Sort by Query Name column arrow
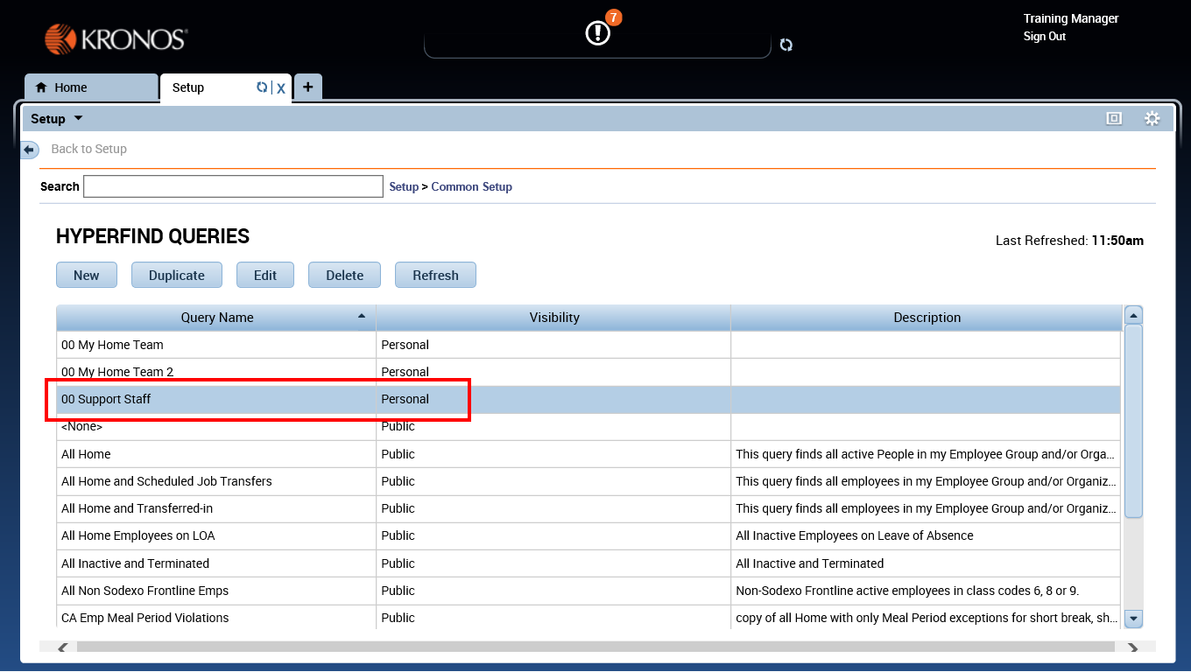The height and width of the screenshot is (672, 1191). (x=362, y=316)
